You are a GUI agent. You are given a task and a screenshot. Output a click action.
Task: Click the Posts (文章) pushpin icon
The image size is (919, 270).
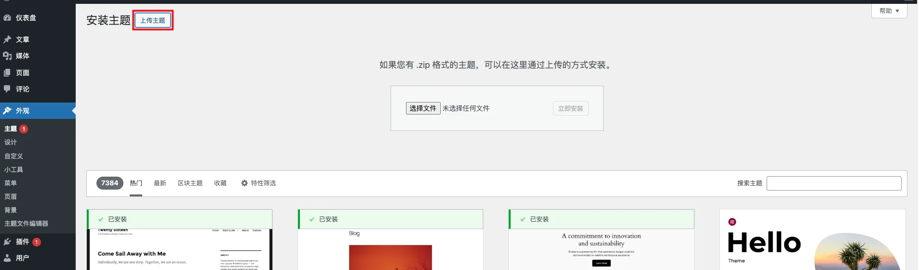coord(7,39)
